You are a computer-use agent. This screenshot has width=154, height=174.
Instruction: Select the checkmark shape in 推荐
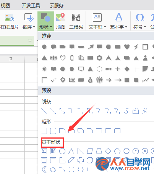53,80
